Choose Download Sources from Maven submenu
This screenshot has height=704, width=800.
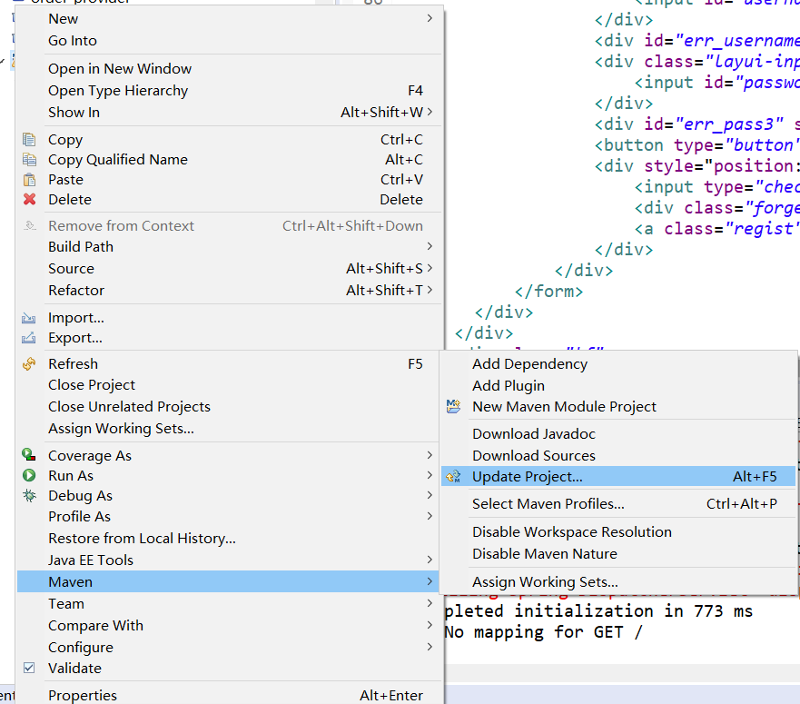pos(518,455)
